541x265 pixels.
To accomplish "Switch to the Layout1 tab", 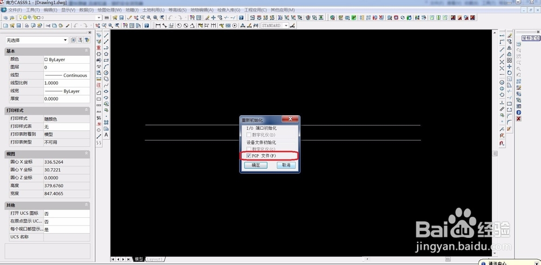I will click(155, 259).
